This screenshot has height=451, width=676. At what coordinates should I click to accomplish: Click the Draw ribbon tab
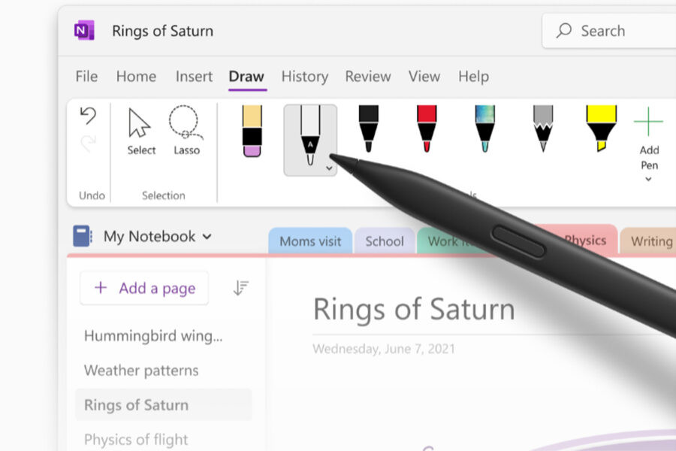point(246,77)
